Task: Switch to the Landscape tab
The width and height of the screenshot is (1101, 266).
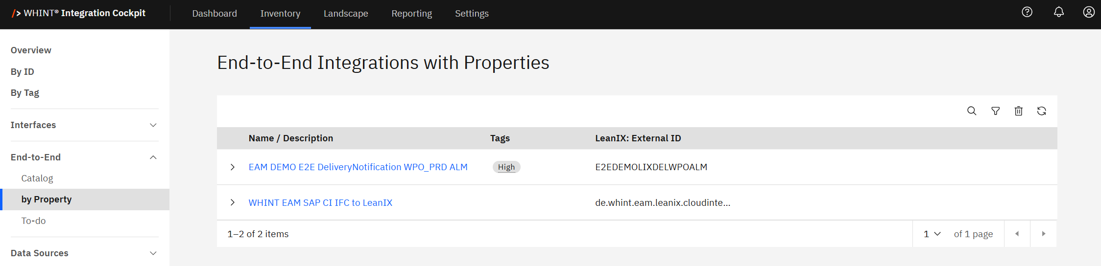Action: (346, 14)
